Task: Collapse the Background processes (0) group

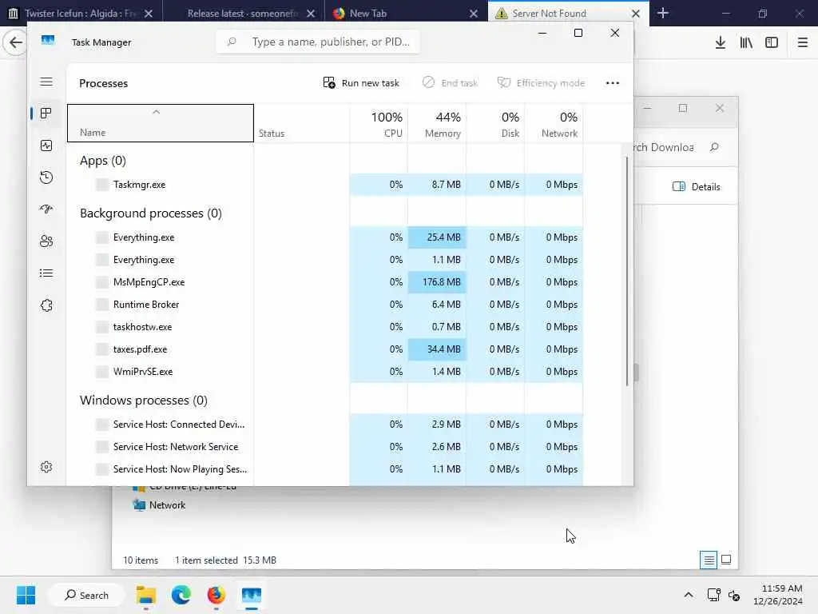Action: [x=151, y=213]
